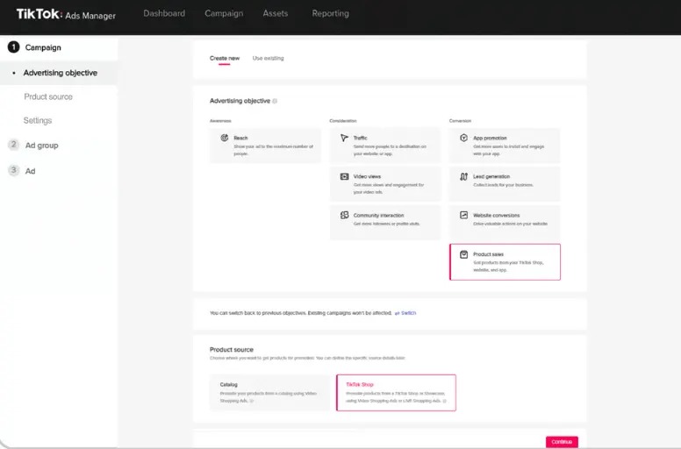Click the Reach target icon
The height and width of the screenshot is (449, 681).
click(x=225, y=138)
